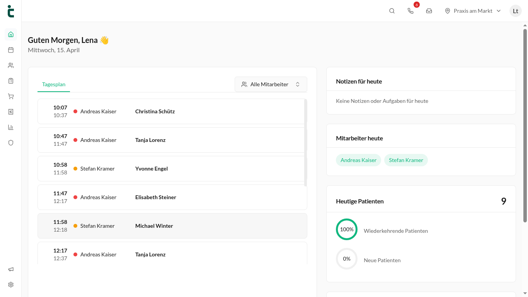The width and height of the screenshot is (528, 297).
Task: Click the green app logo
Action: 10,11
